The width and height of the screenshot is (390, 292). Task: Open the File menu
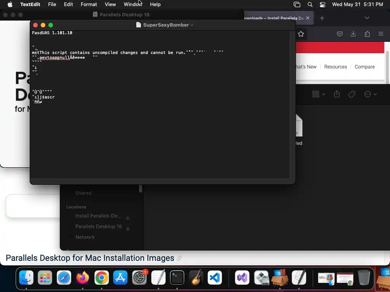52,4
